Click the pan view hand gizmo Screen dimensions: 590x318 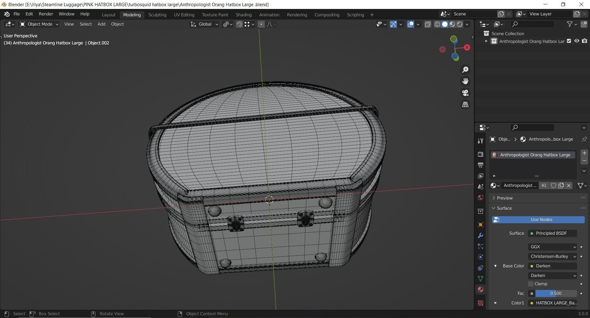[x=465, y=81]
